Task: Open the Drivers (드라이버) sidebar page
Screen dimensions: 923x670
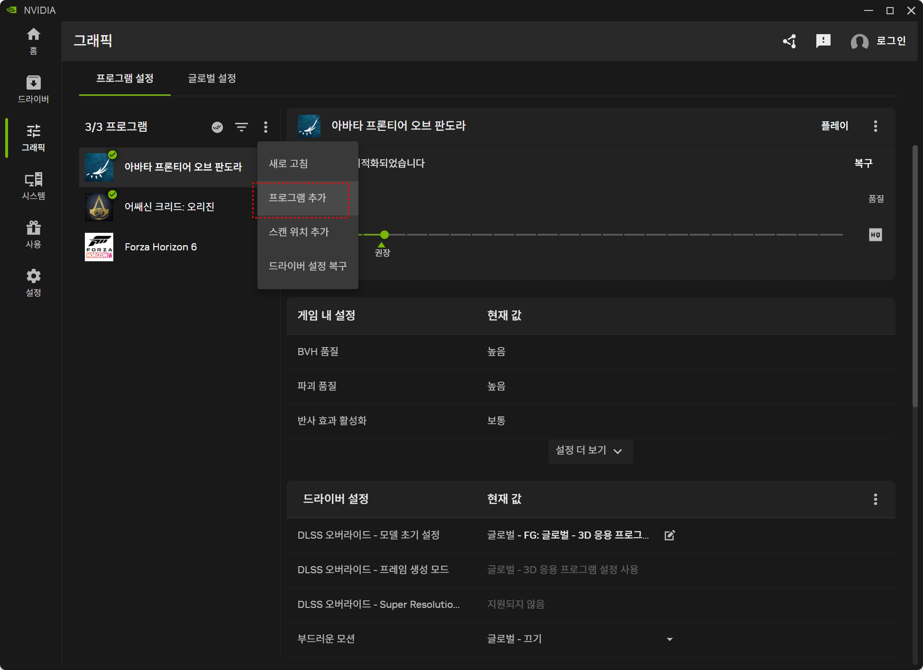Action: 33,89
